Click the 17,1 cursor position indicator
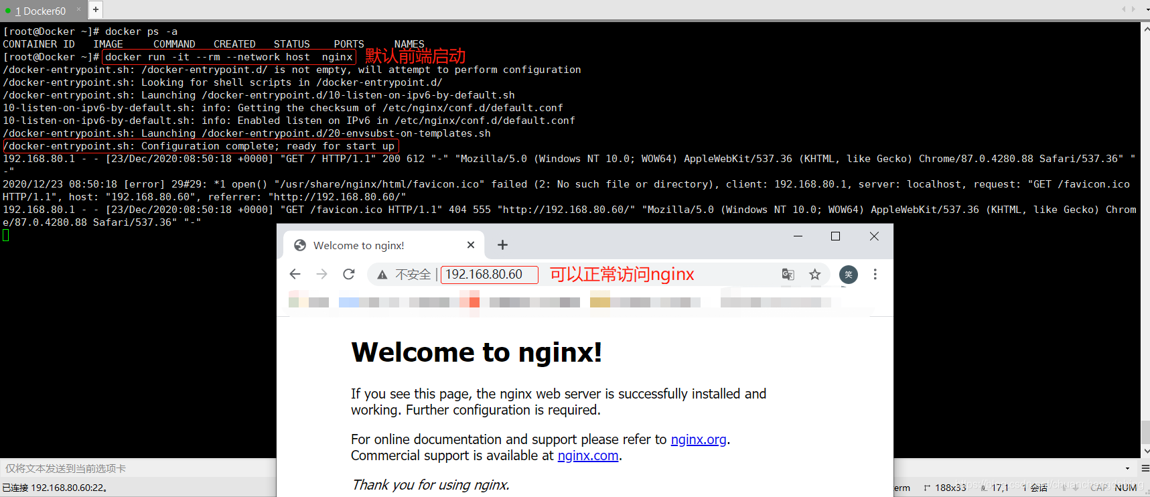The image size is (1150, 497). (995, 488)
